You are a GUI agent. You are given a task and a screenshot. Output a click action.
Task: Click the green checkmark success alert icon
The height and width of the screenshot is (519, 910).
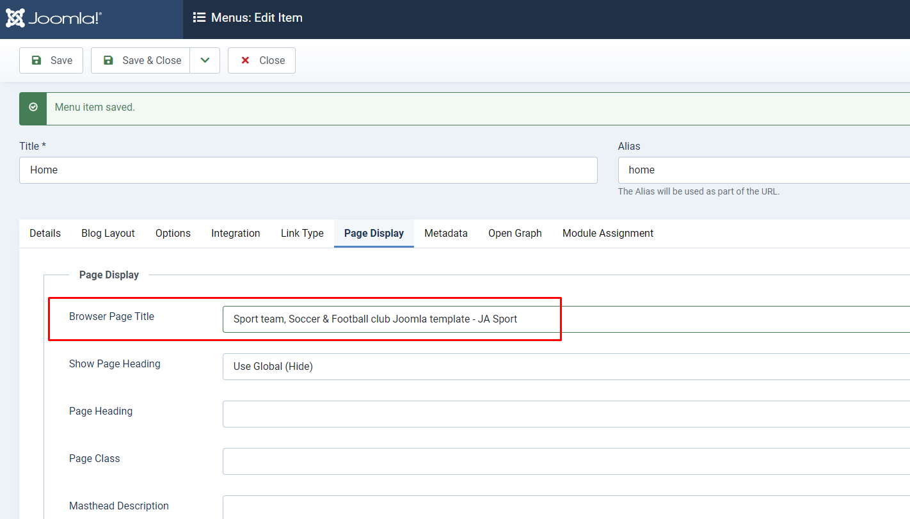[x=33, y=108]
